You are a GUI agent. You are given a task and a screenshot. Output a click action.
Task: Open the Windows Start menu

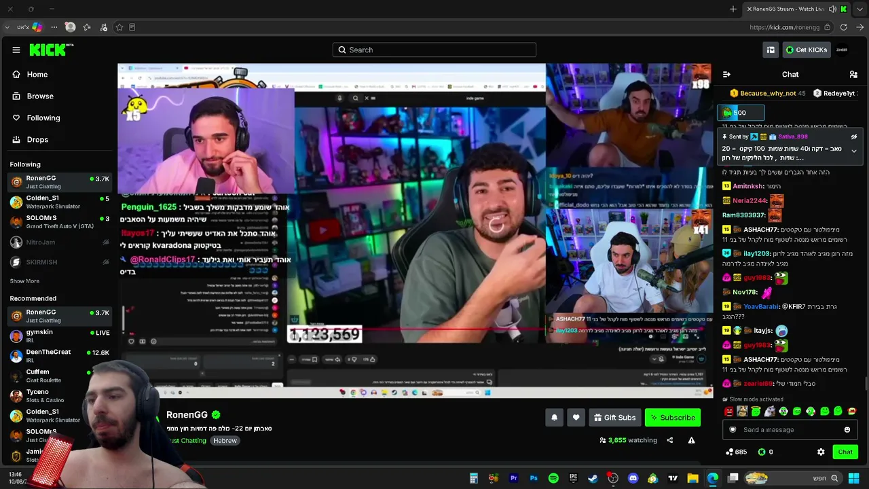[853, 478]
